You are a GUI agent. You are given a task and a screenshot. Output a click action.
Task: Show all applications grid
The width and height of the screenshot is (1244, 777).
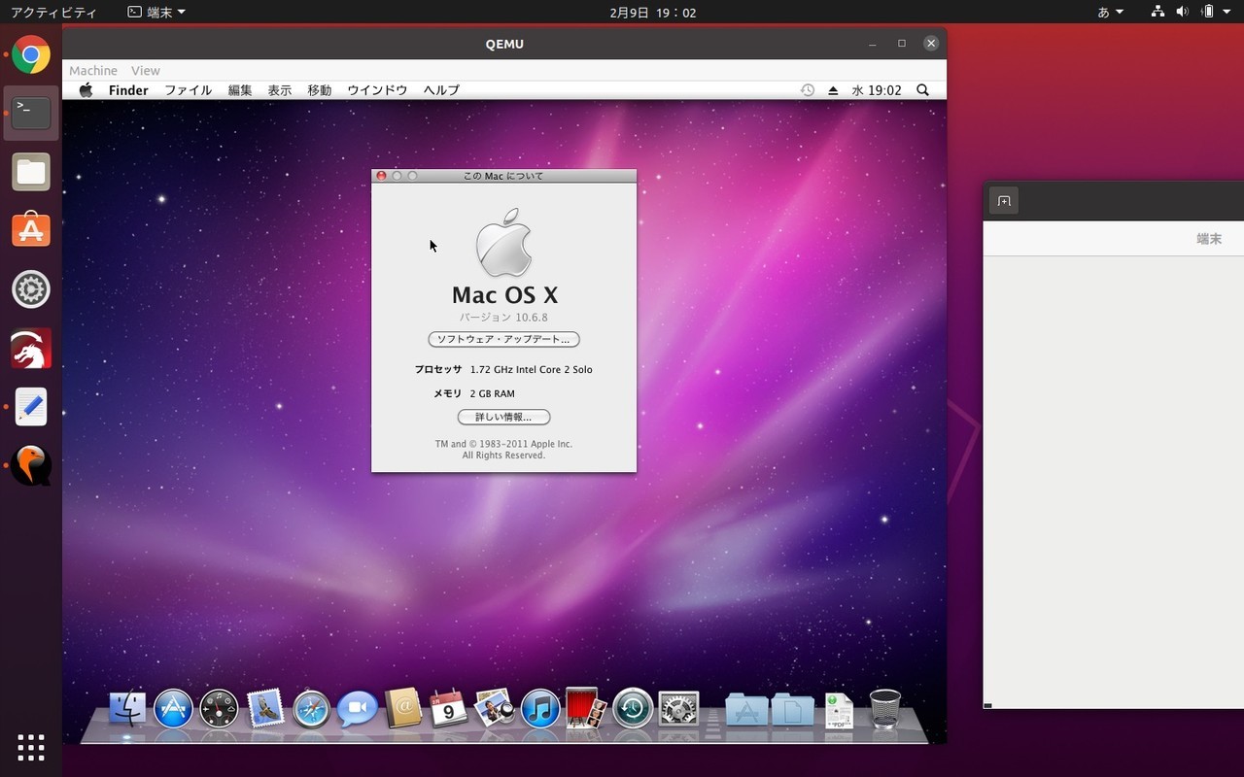pos(31,747)
